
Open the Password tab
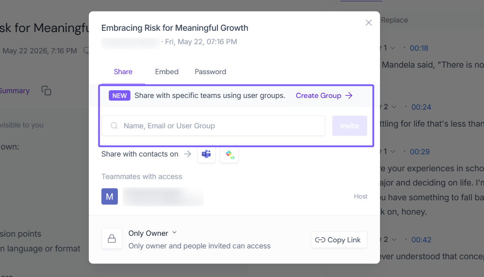[210, 72]
